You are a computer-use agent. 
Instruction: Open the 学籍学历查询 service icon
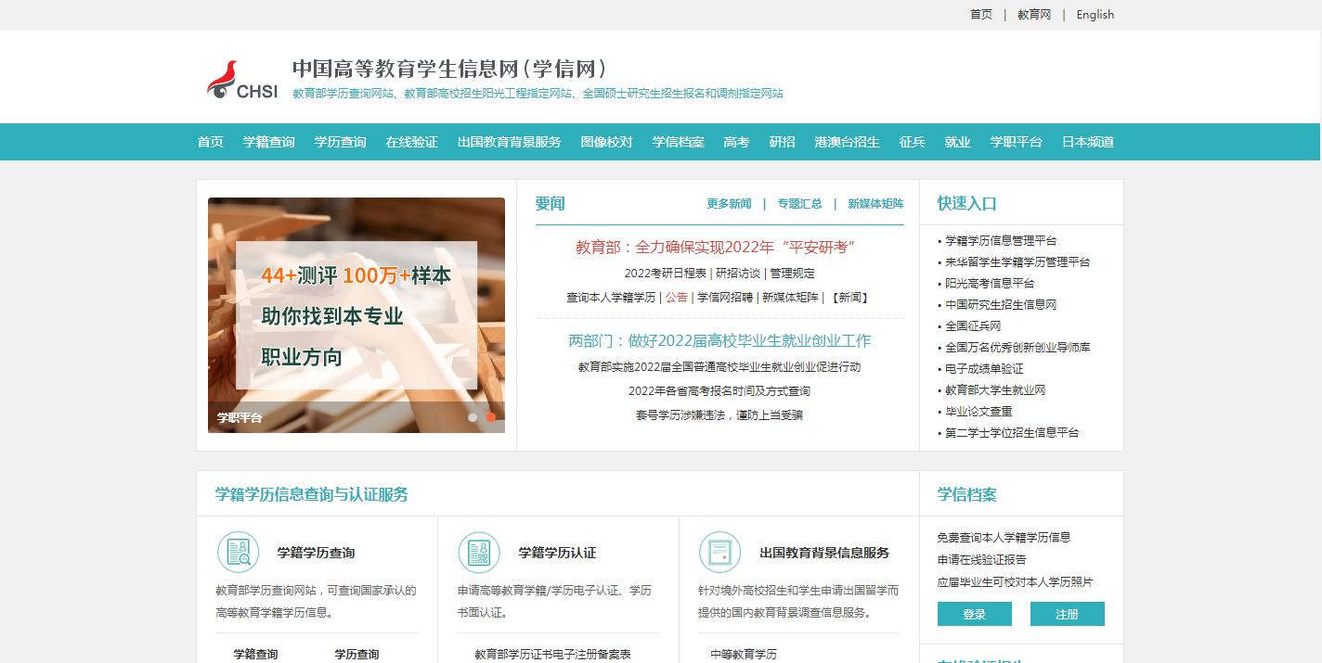238,552
